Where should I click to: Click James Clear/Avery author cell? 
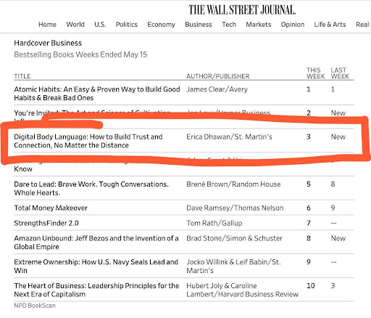coord(217,89)
